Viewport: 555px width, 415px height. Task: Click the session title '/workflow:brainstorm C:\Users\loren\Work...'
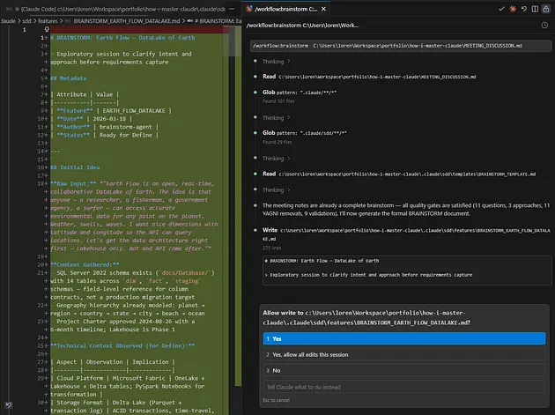pos(302,26)
